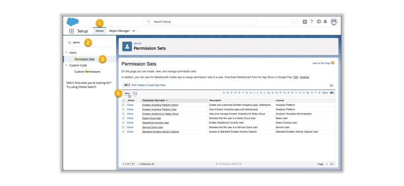The height and width of the screenshot is (186, 404).
Task: Click the Delete view link
Action: click(x=141, y=85)
